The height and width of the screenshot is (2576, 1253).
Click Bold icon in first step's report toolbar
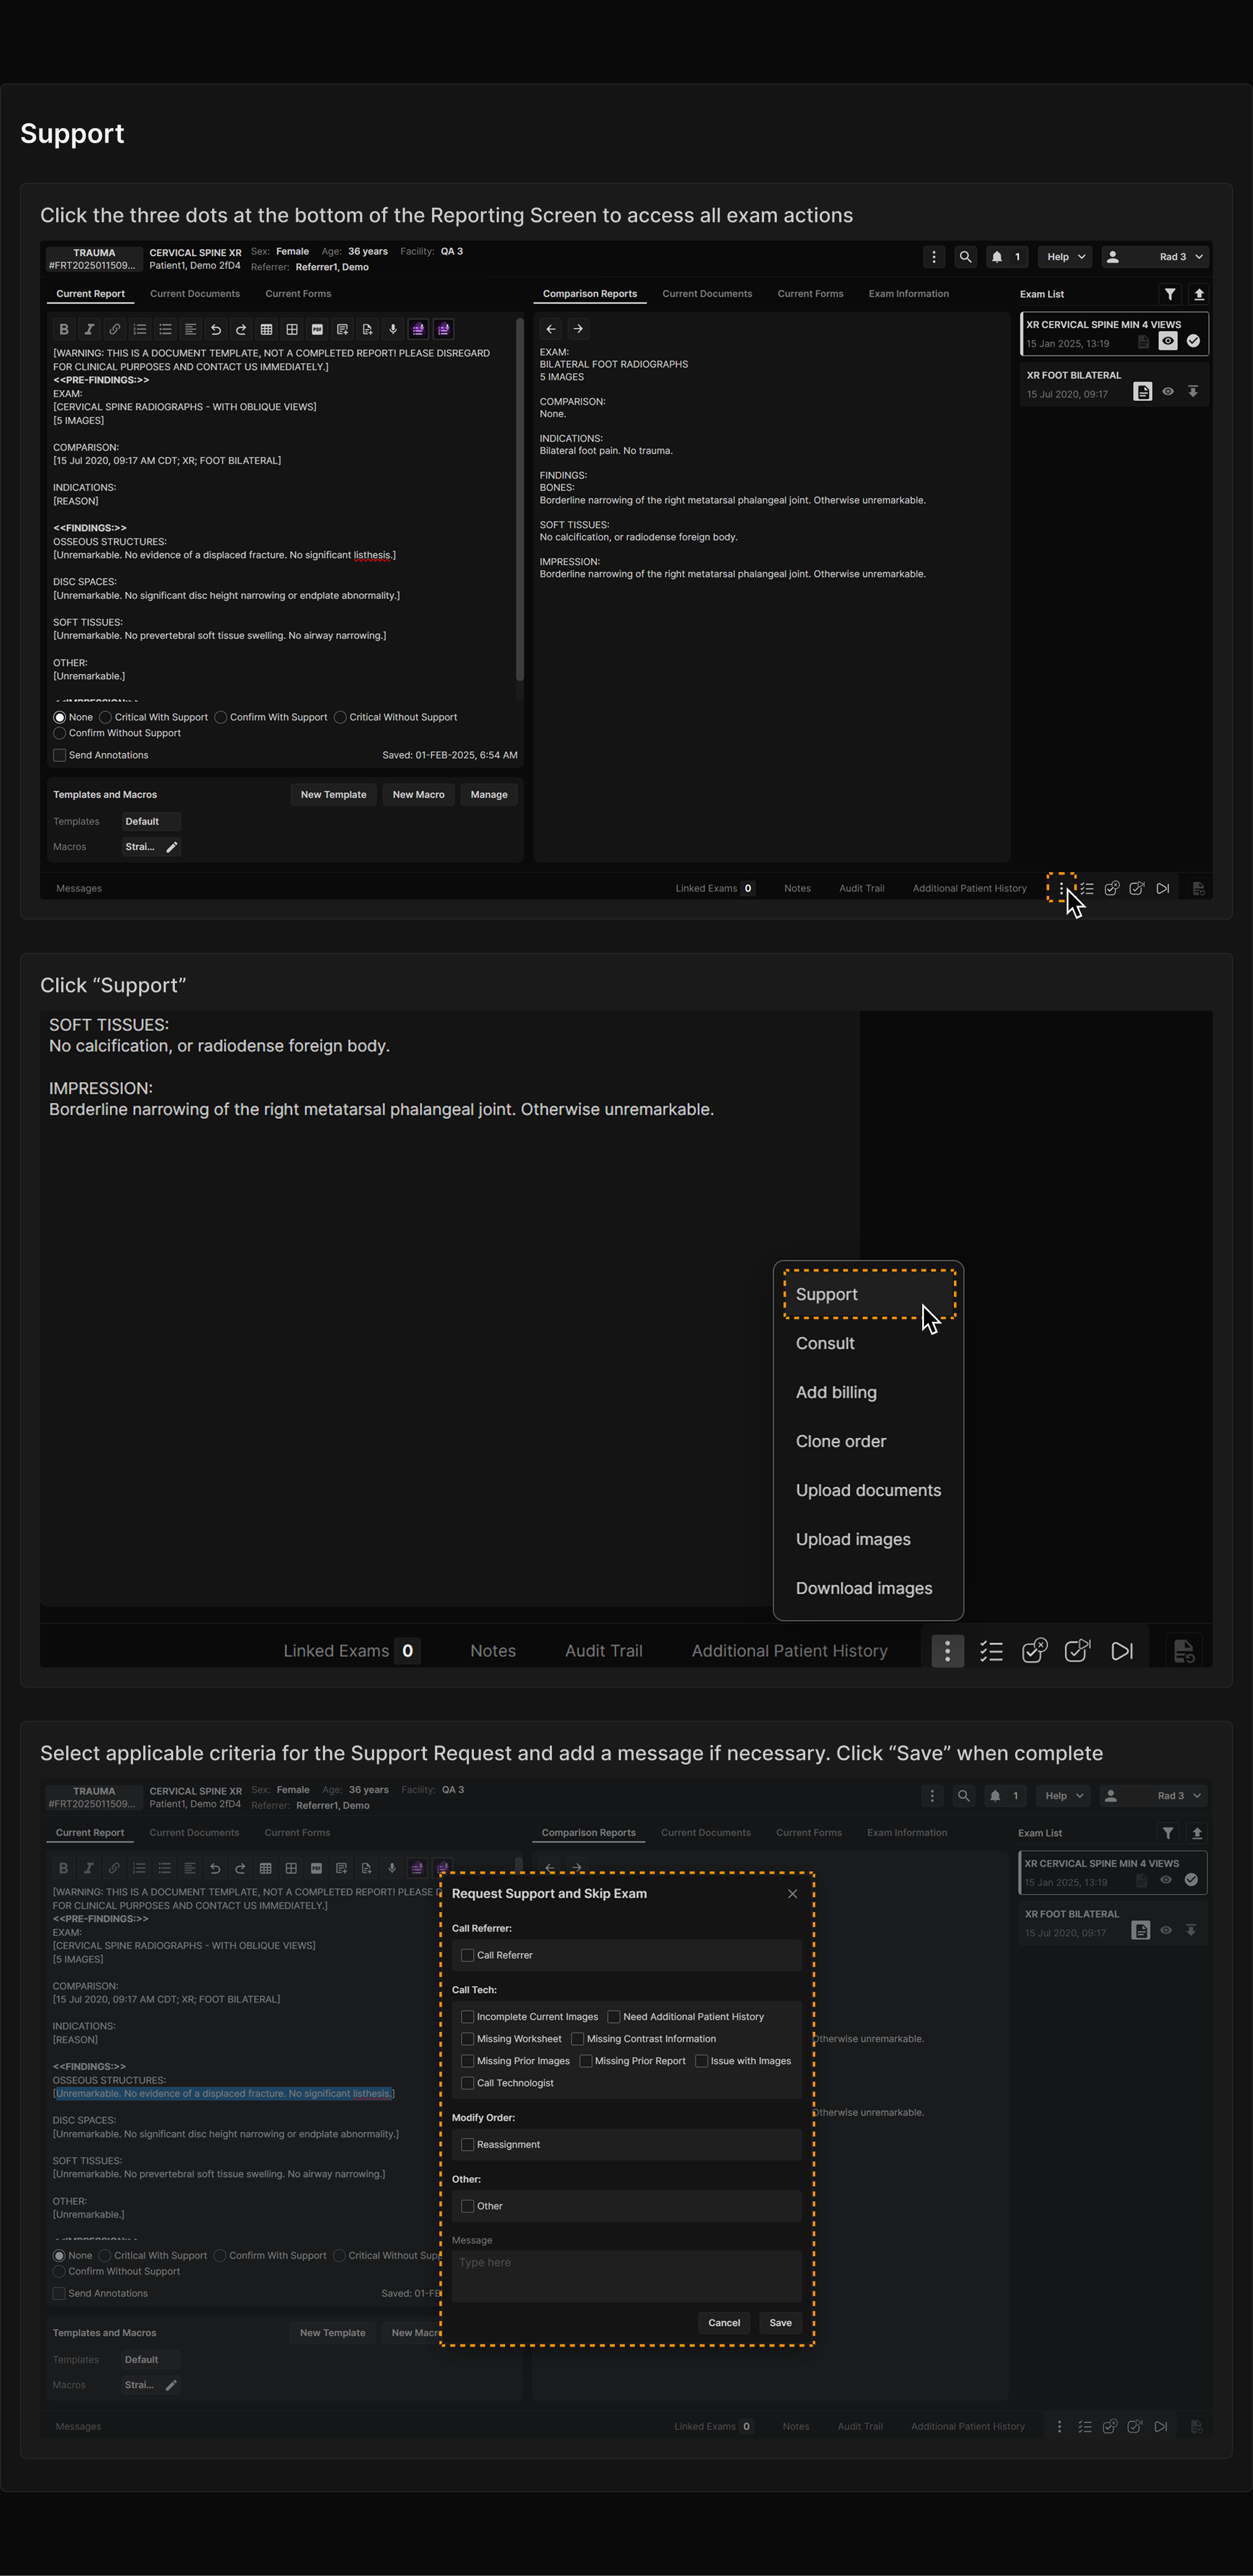coord(64,329)
